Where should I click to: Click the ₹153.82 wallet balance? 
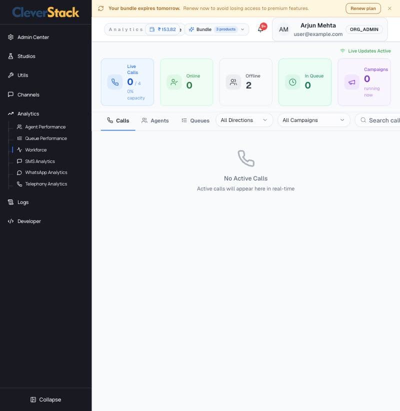pos(166,29)
